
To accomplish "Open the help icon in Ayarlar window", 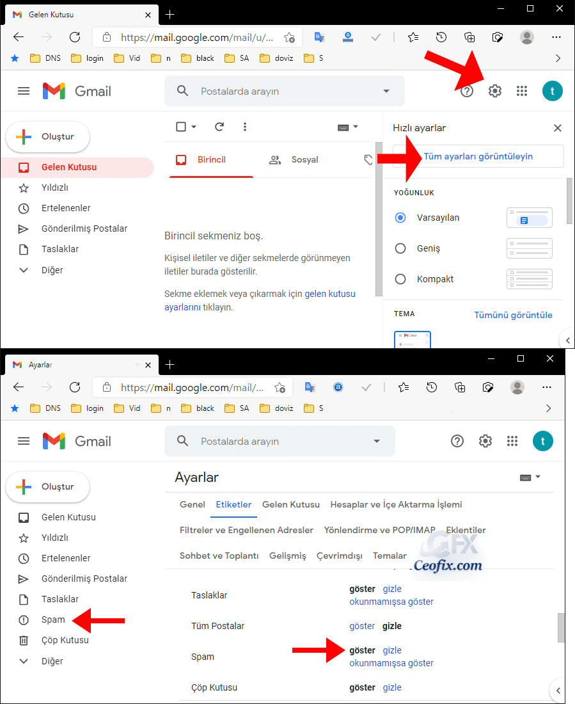I will pos(457,442).
